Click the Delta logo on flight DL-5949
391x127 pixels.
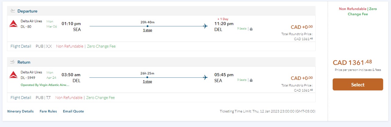click(x=13, y=75)
